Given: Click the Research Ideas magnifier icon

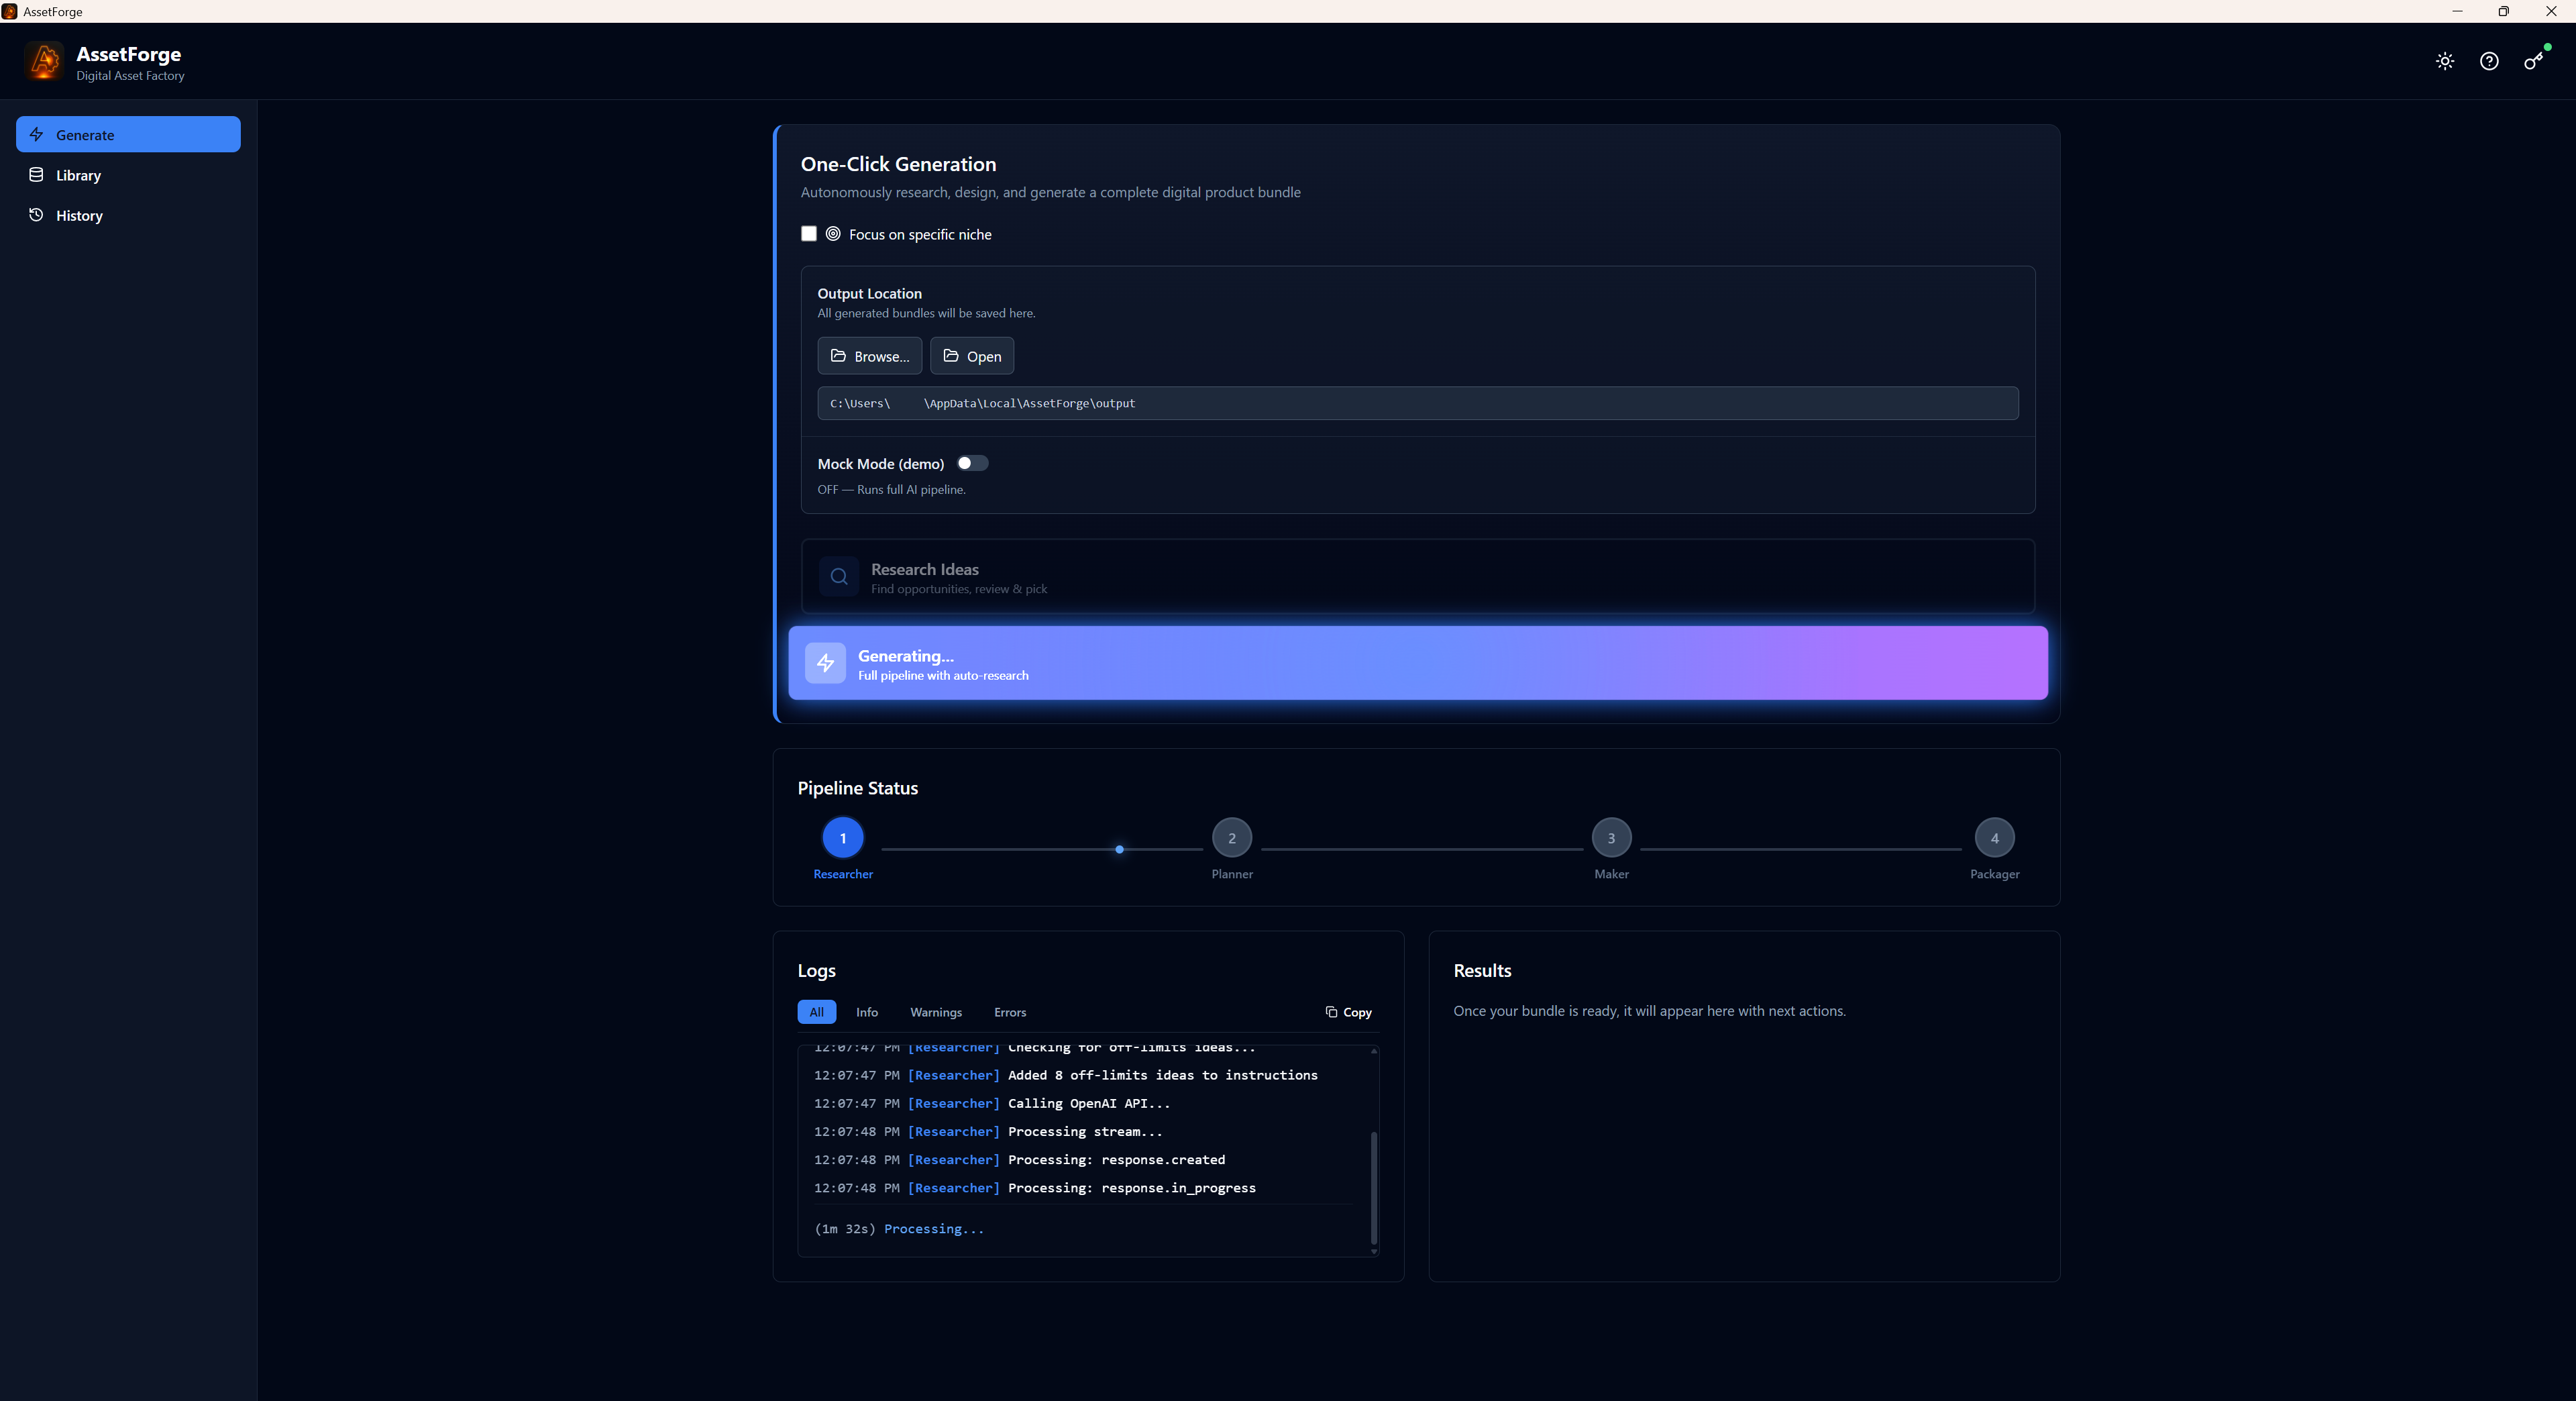Looking at the screenshot, I should [x=839, y=577].
